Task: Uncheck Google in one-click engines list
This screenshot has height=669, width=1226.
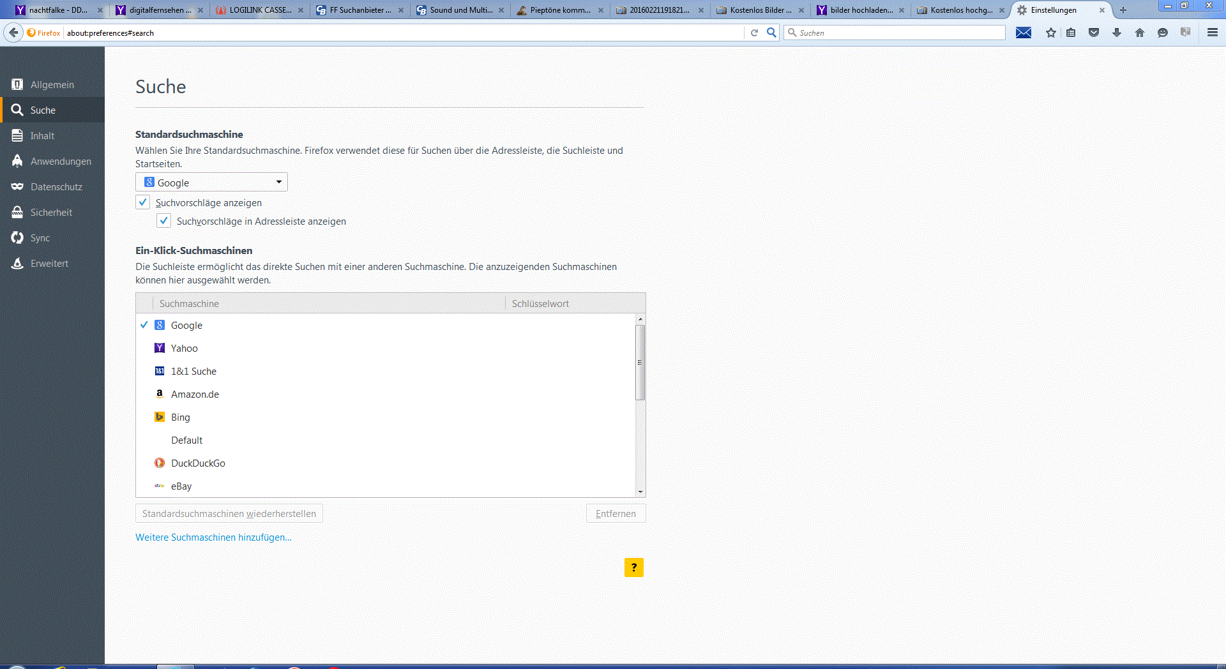Action: point(144,325)
